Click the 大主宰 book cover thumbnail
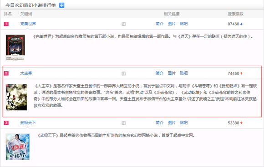The width and height of the screenshot is (264, 167). [16, 97]
